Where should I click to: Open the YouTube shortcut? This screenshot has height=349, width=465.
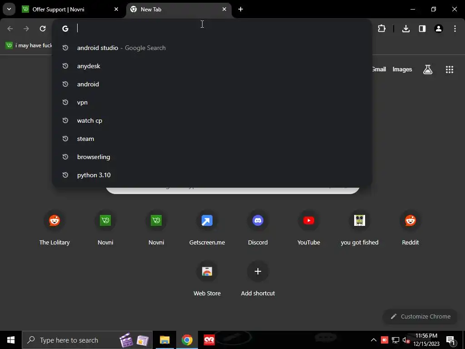click(309, 229)
